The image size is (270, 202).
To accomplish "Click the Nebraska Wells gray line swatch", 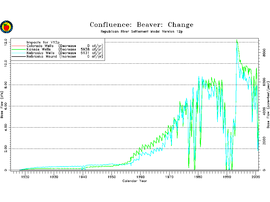I will pyautogui.click(x=18, y=53).
